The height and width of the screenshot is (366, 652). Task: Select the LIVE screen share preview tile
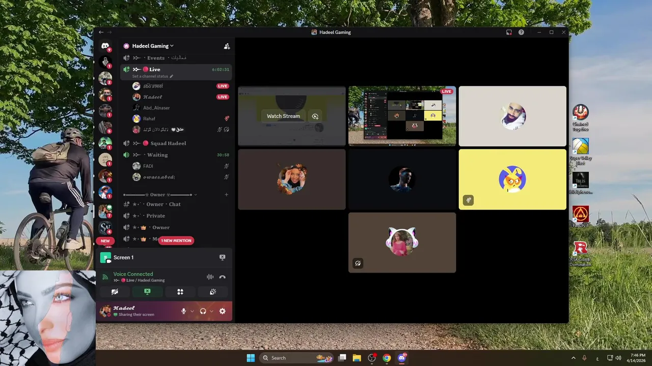coord(402,116)
